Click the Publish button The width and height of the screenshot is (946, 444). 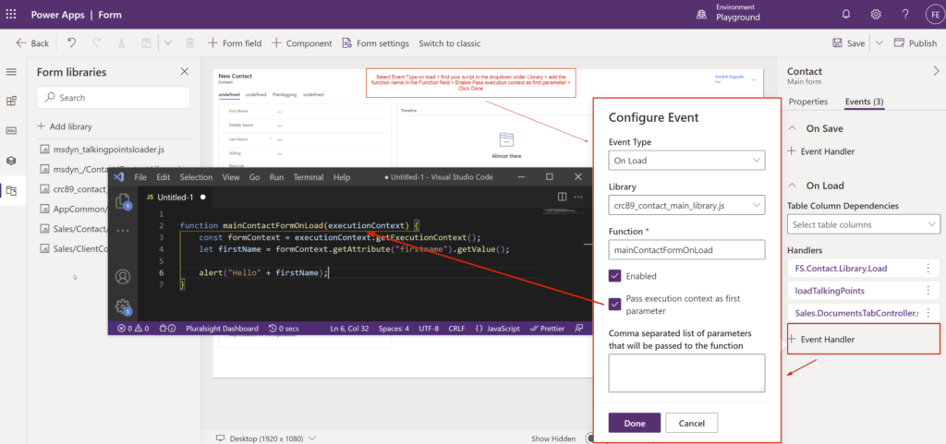[x=916, y=42]
